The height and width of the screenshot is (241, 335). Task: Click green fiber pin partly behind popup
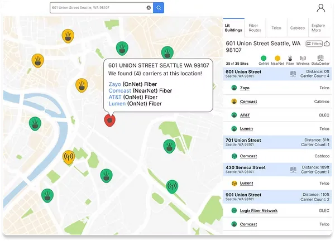[167, 52]
